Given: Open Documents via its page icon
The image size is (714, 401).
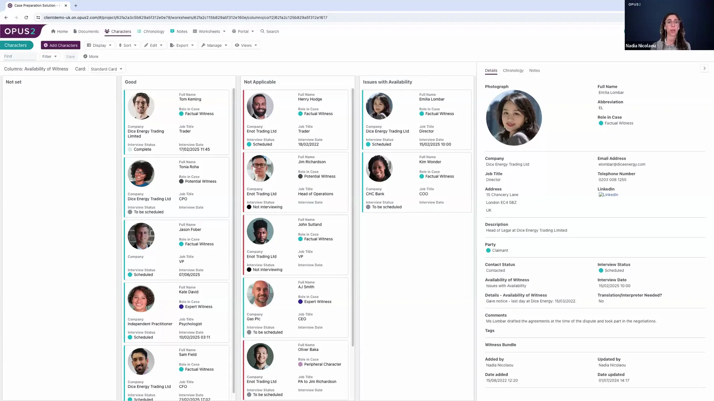Looking at the screenshot, I should (x=75, y=32).
